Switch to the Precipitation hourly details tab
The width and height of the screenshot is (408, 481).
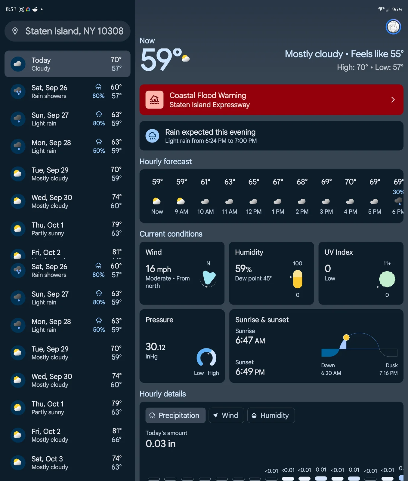tap(175, 415)
